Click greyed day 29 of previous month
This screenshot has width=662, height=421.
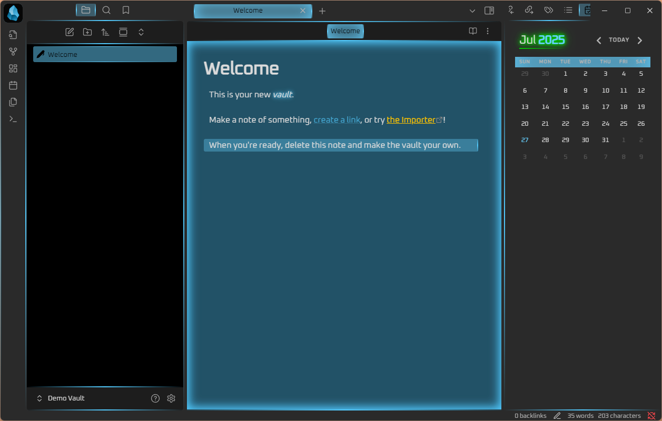pyautogui.click(x=525, y=74)
